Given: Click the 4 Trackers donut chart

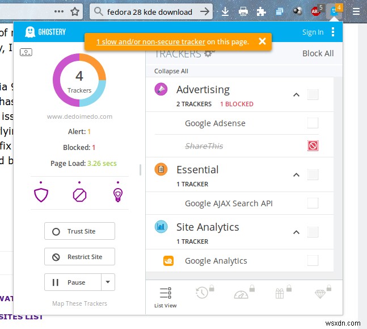Looking at the screenshot, I should pyautogui.click(x=79, y=80).
